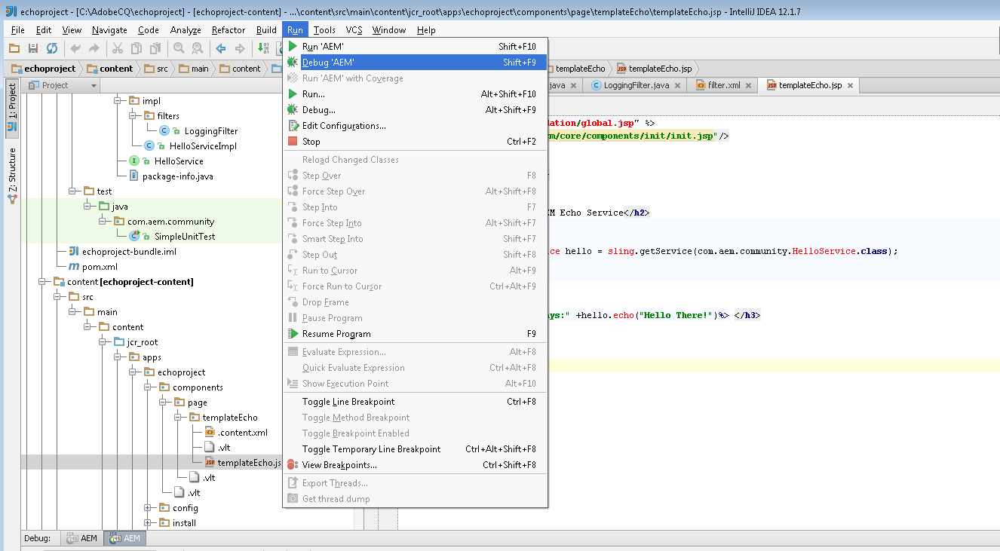Choose Toggle Line Breakpoint menu entry
Viewport: 1000px width, 551px height.
[x=415, y=402]
